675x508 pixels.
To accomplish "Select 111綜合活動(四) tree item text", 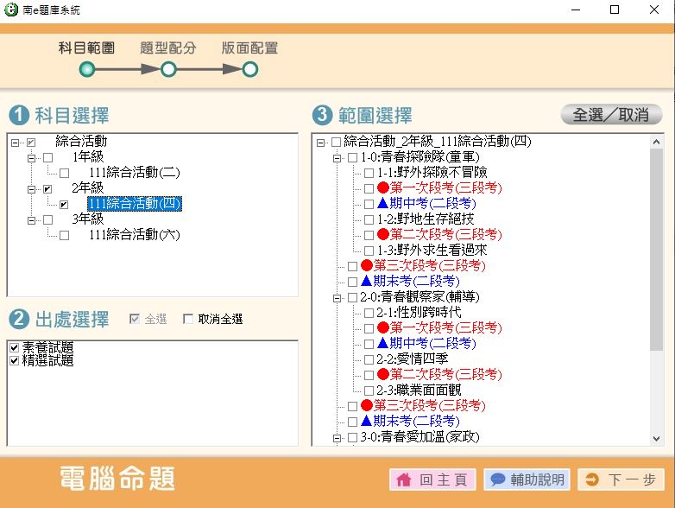I will click(135, 203).
